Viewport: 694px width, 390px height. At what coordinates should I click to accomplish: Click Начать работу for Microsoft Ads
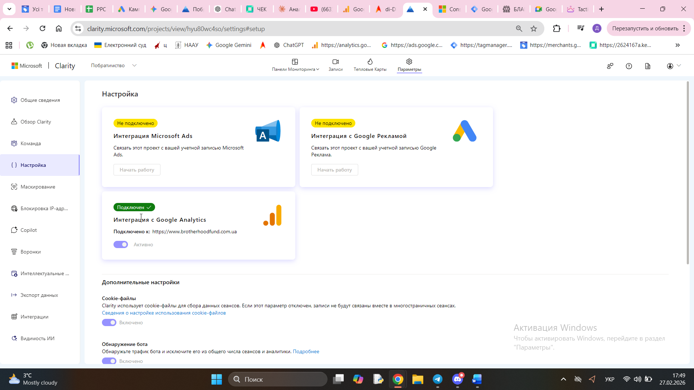point(137,170)
